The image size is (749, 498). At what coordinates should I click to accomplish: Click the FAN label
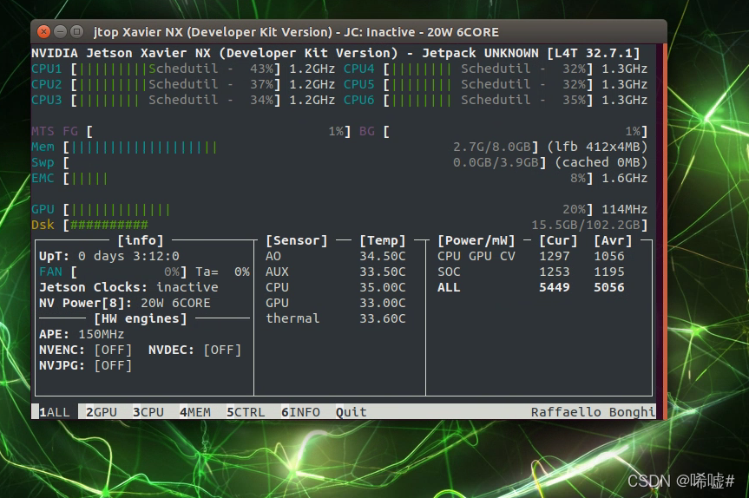[50, 272]
